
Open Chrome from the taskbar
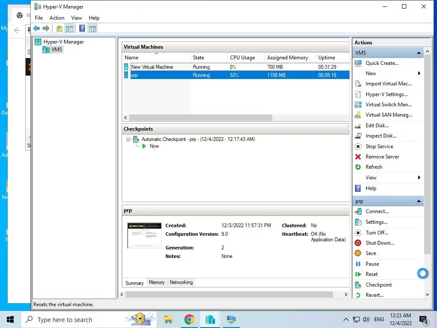[x=189, y=319]
